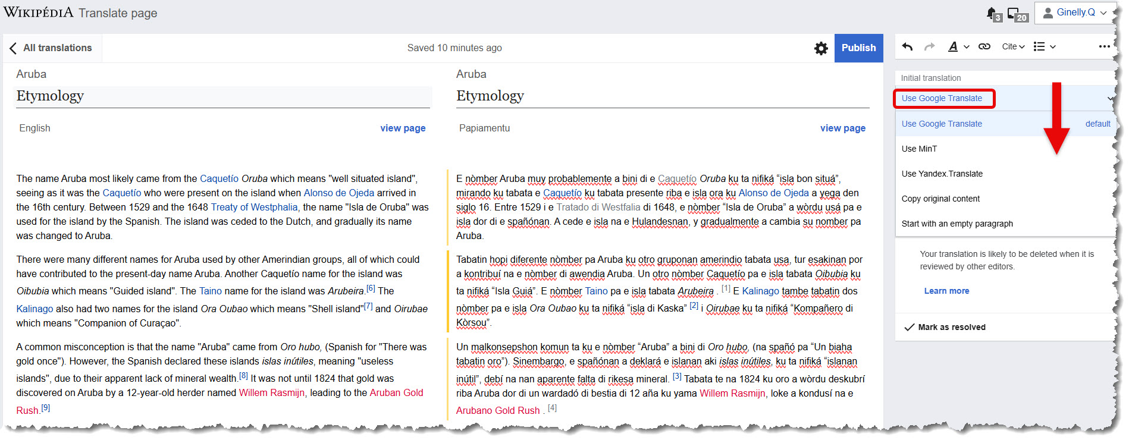
Task: Click reference [9] after Rush
Action: tap(46, 408)
